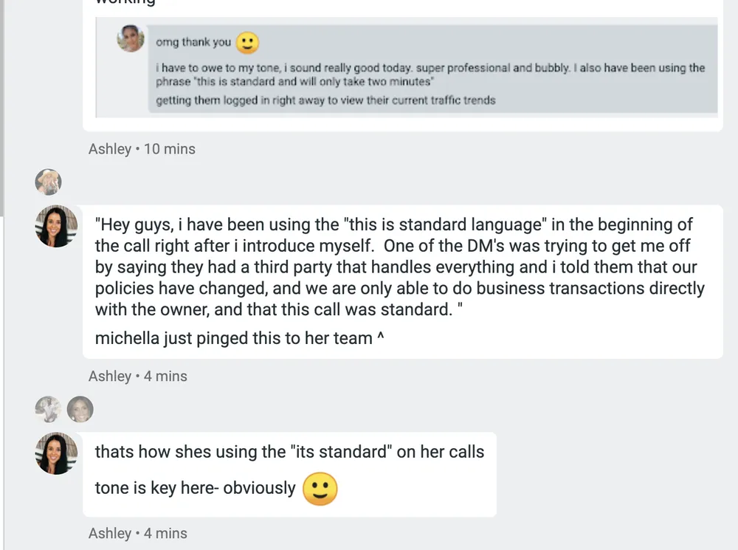Viewport: 738px width, 550px height.
Task: Click the first small avatar above "thats how shes" message
Action: tap(48, 408)
